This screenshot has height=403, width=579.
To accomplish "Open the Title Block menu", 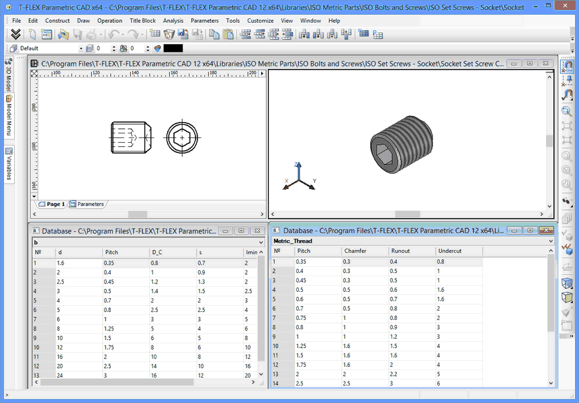I will pyautogui.click(x=142, y=21).
